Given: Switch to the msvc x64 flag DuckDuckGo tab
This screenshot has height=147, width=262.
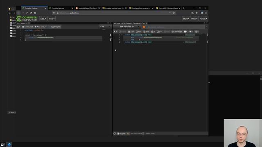Looking at the screenshot, I should [88, 8].
